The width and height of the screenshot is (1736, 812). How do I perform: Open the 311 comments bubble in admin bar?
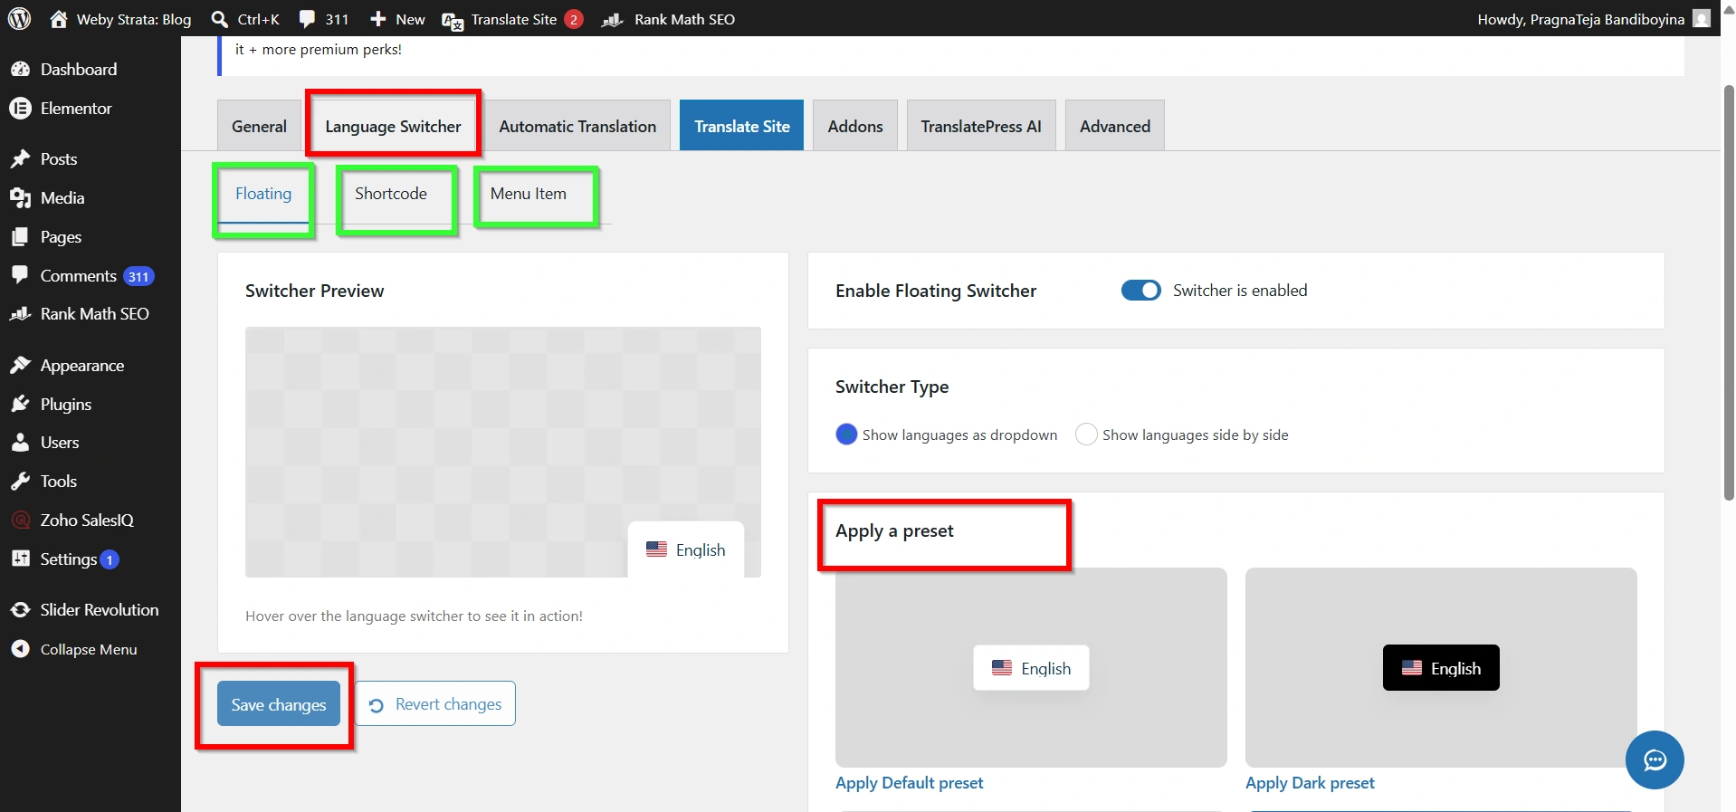coord(324,19)
